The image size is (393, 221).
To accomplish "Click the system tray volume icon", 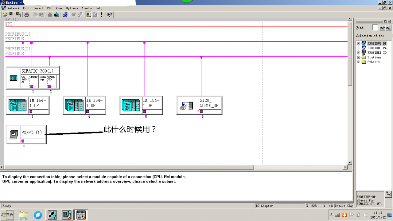I will tap(365, 215).
